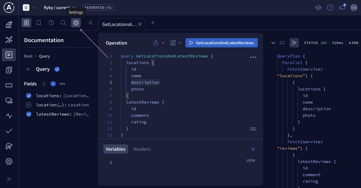Open the graph README home sidebar icon
Image resolution: width=361 pixels, height=188 pixels.
tap(9, 24)
